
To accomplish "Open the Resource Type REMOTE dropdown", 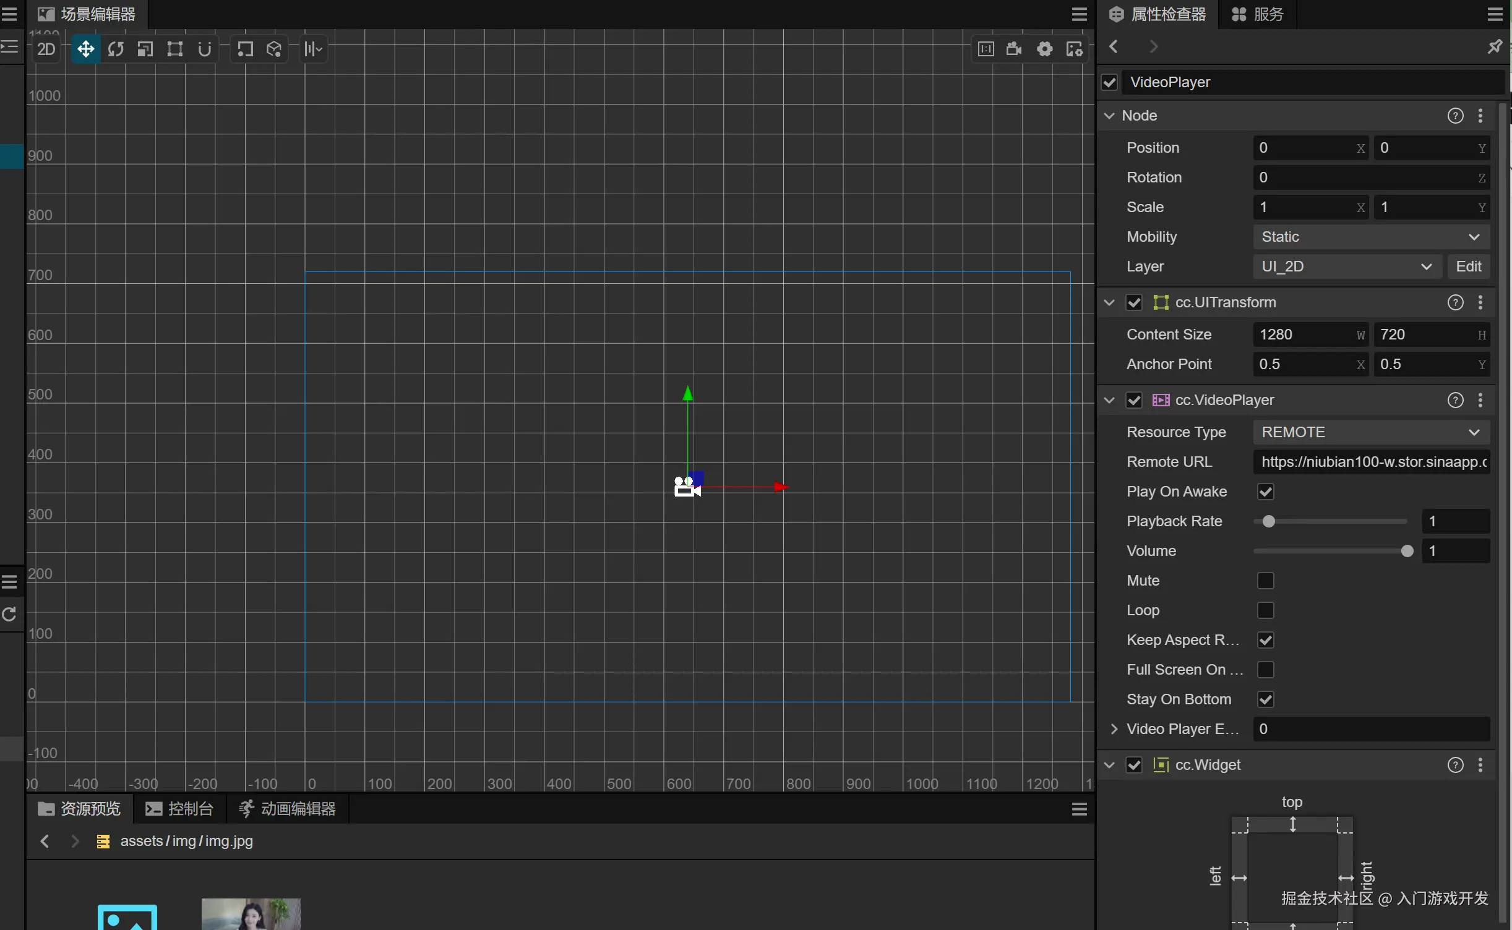I will (x=1370, y=432).
